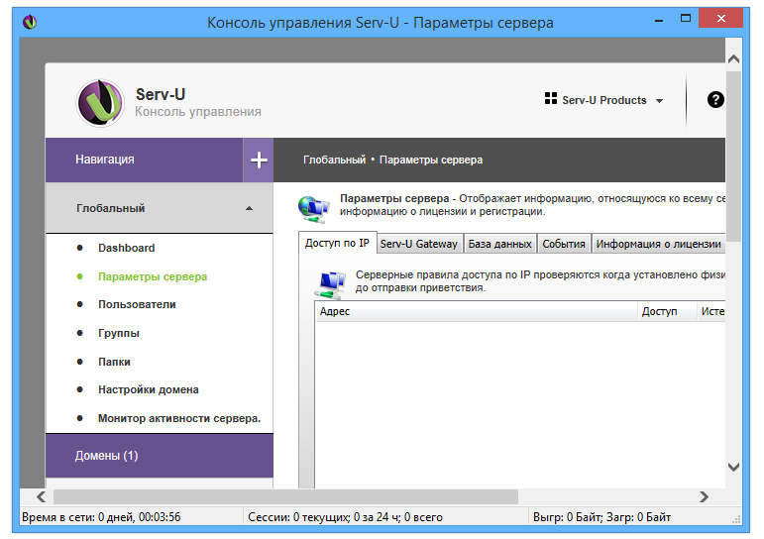Open Настройки домена in the navigation
The width and height of the screenshot is (764, 539).
click(149, 389)
